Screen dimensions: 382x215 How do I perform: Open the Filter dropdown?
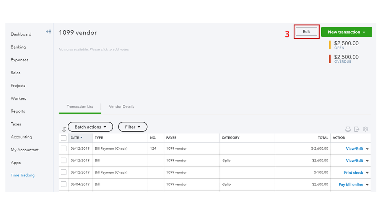(x=132, y=127)
